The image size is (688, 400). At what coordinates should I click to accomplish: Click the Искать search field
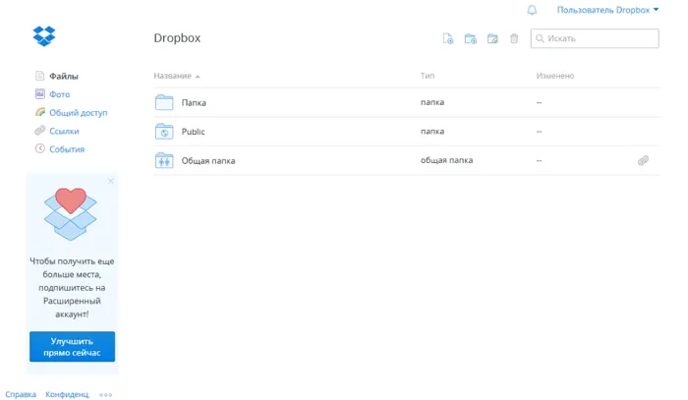pos(595,38)
